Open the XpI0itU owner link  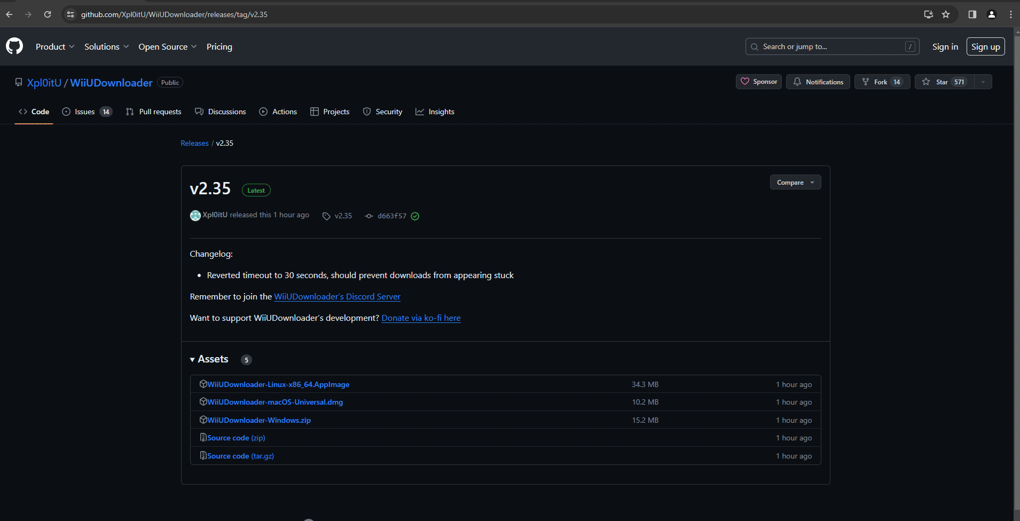pyautogui.click(x=44, y=83)
